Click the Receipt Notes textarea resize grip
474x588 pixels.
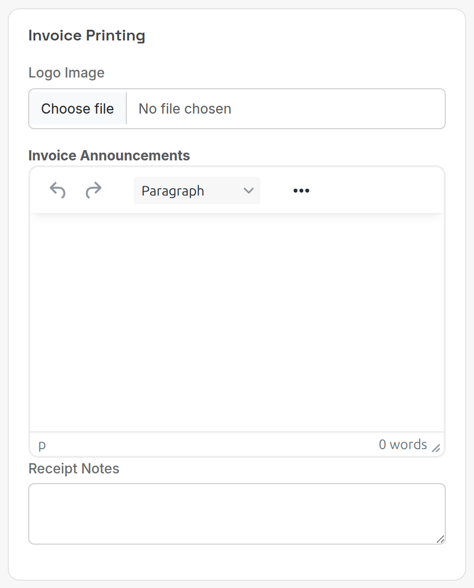click(x=440, y=539)
